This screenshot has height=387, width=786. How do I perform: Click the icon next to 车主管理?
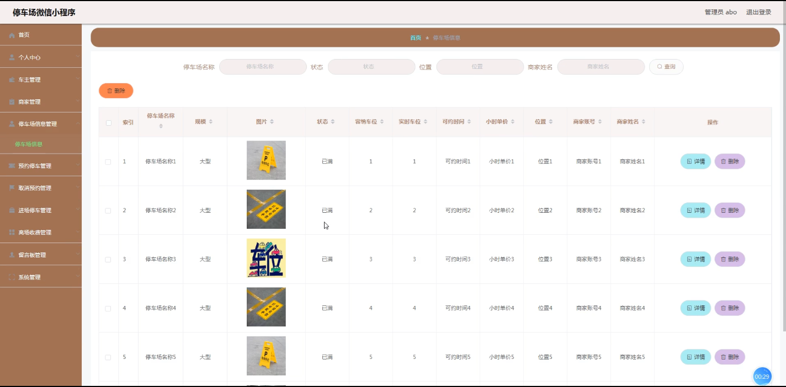click(x=12, y=80)
